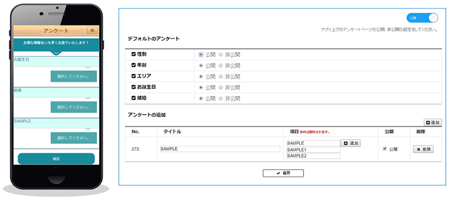Add item with 追加 button beside SAMPLE field
The height and width of the screenshot is (198, 451).
click(x=350, y=143)
